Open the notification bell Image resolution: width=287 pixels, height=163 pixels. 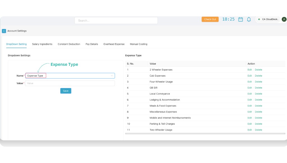(x=249, y=19)
